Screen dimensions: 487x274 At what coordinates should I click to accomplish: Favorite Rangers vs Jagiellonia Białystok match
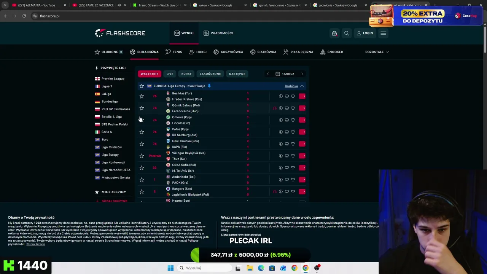click(142, 191)
